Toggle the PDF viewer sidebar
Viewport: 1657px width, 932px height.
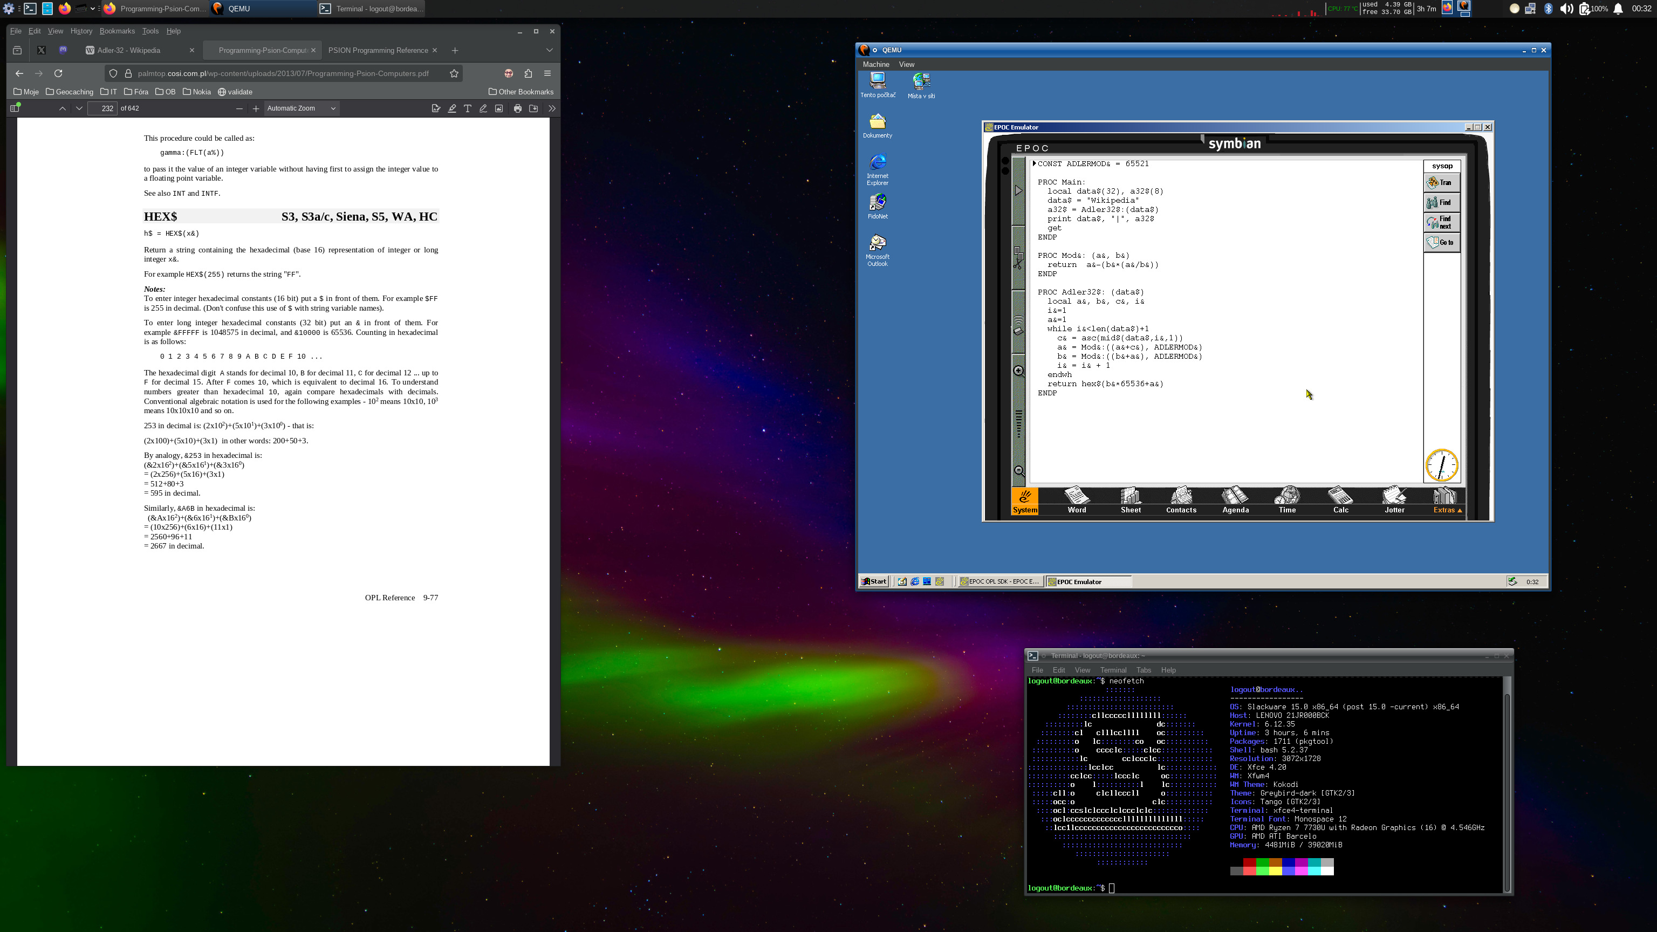pyautogui.click(x=15, y=108)
